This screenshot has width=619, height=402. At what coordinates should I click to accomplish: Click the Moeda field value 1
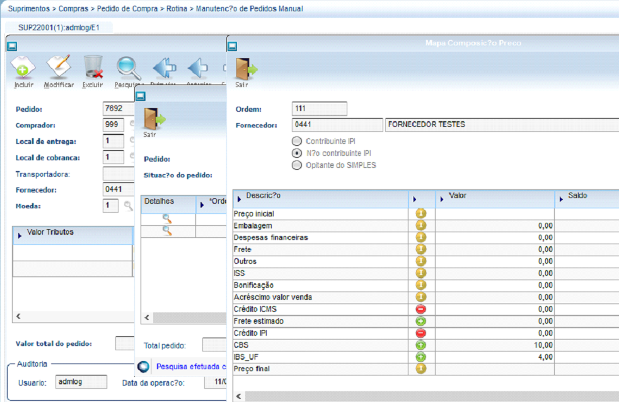(x=110, y=206)
